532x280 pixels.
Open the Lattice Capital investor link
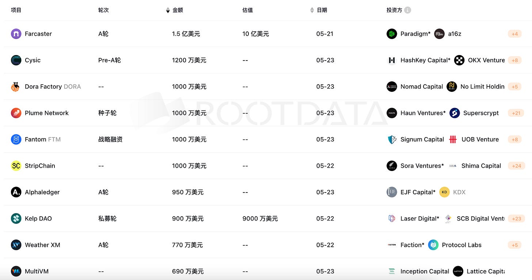486,271
